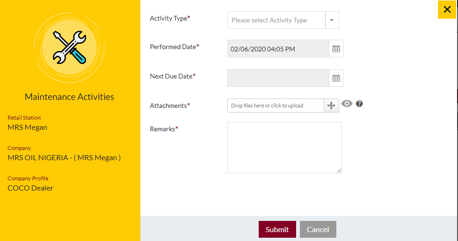Click the Next Due Date input field

coord(278,78)
